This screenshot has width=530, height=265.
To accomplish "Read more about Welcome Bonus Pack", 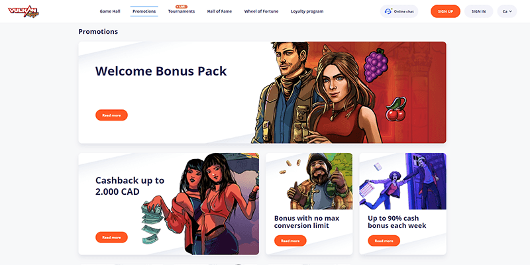I will 111,115.
